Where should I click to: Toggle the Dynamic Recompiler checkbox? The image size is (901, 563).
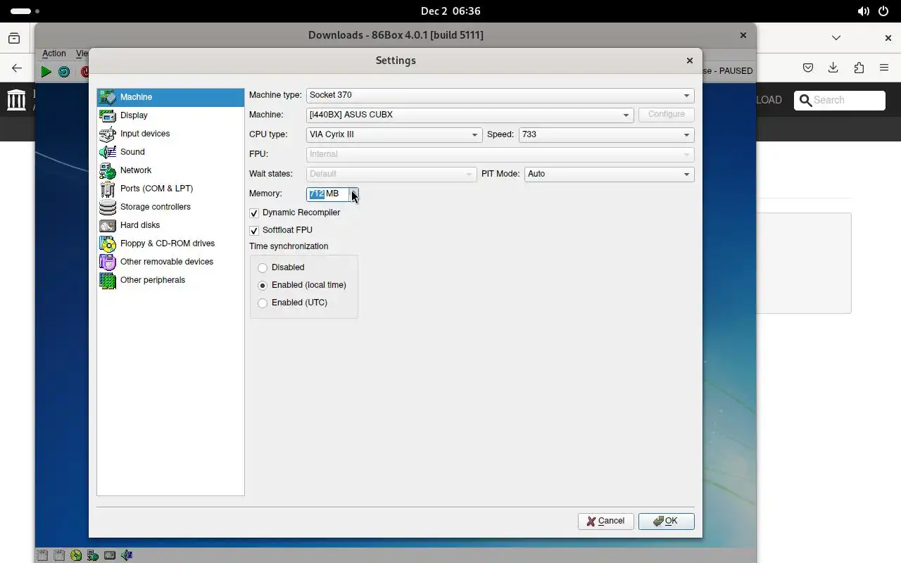[254, 213]
